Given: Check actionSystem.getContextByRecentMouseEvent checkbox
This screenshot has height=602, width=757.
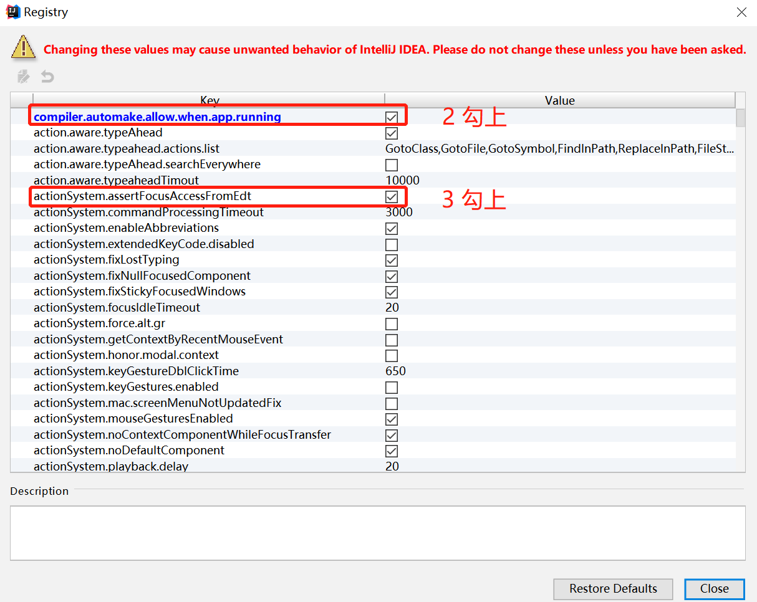Looking at the screenshot, I should pos(392,340).
